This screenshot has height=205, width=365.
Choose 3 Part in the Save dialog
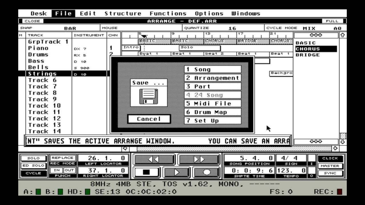coord(213,86)
